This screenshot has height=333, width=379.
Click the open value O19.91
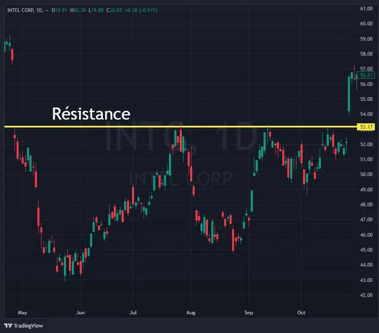click(59, 10)
